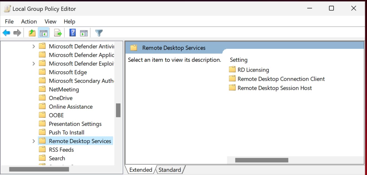Click folder icon beside Remote Desktop Session Host
This screenshot has height=175, width=367.
tap(232, 88)
